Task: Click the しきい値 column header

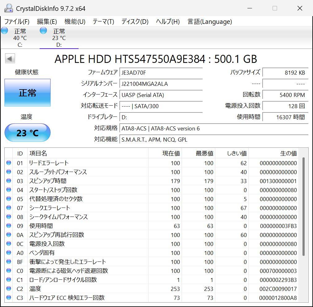Action: (232, 153)
